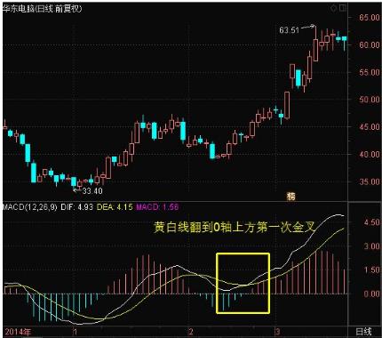382x338 pixels.
Task: Click the square window-layout icon at chart top
Action: click(x=343, y=9)
